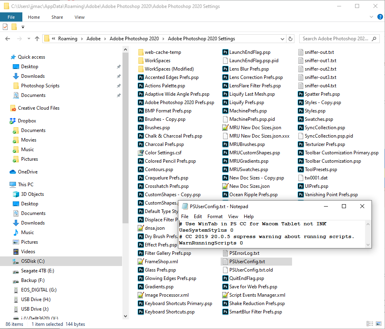The height and width of the screenshot is (329, 385).
Task: Select This PC in navigation pane
Action: [26, 185]
